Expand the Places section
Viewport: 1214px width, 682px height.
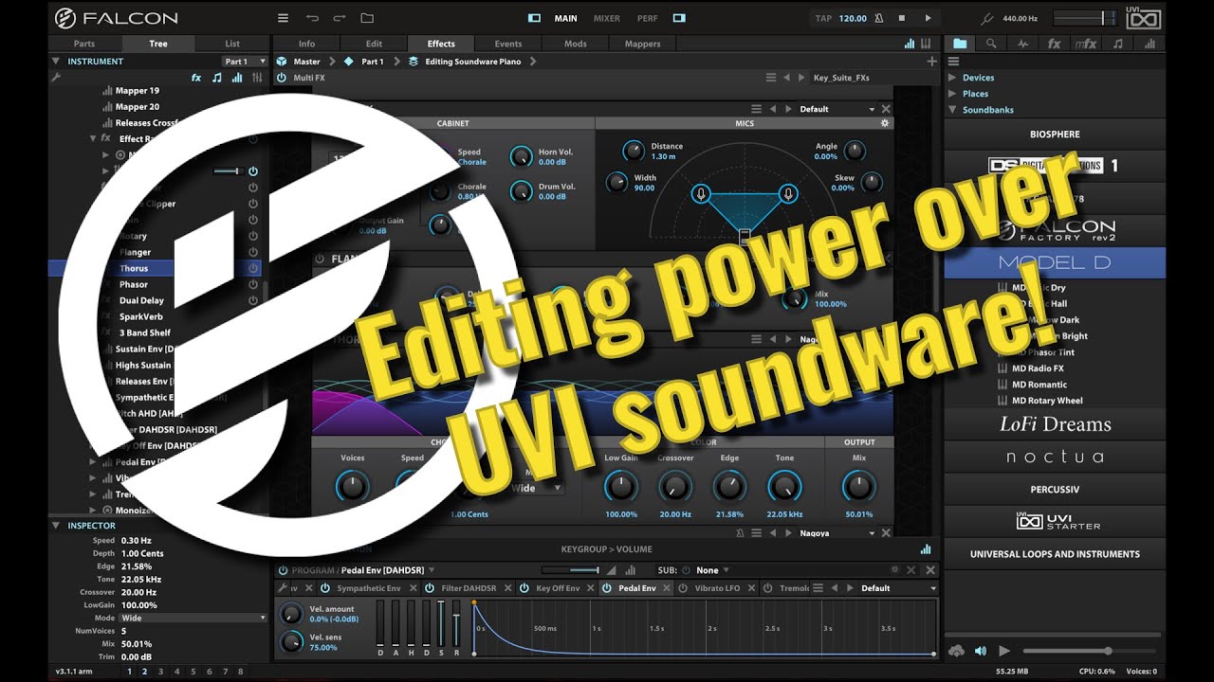point(953,94)
